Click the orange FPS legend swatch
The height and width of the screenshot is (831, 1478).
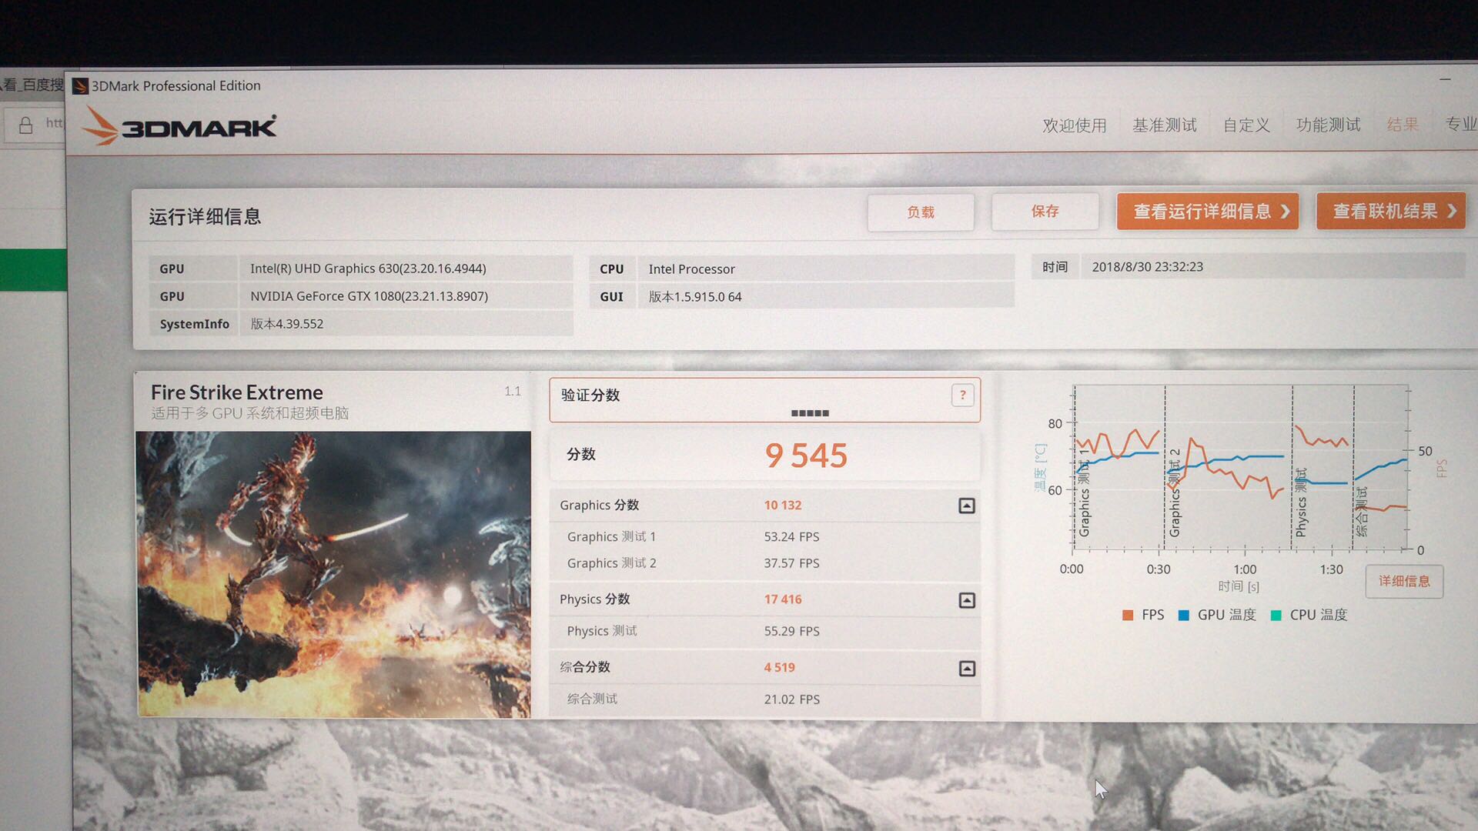1128,615
